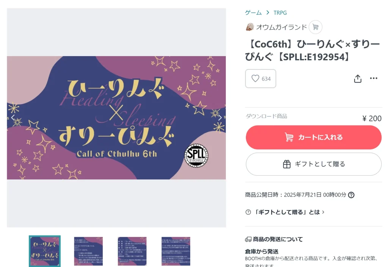Select the first title image thumbnail

(x=45, y=251)
